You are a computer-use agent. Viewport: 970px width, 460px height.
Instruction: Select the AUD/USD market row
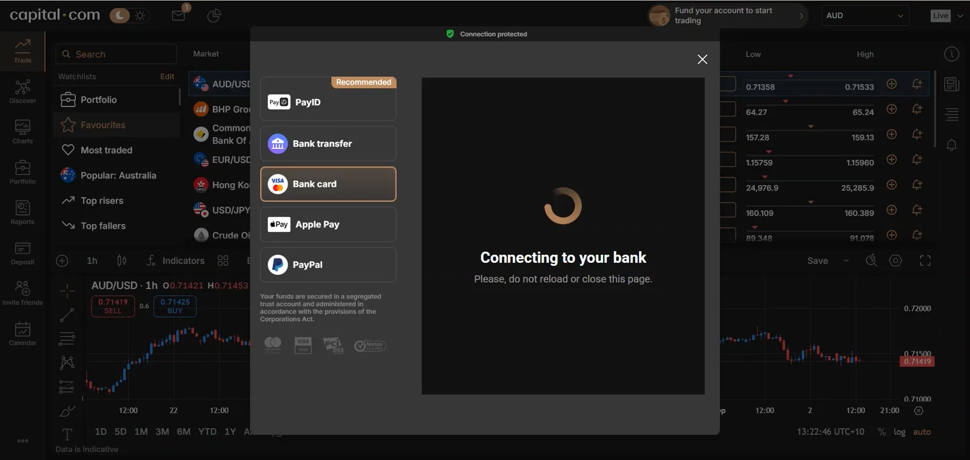click(x=219, y=84)
